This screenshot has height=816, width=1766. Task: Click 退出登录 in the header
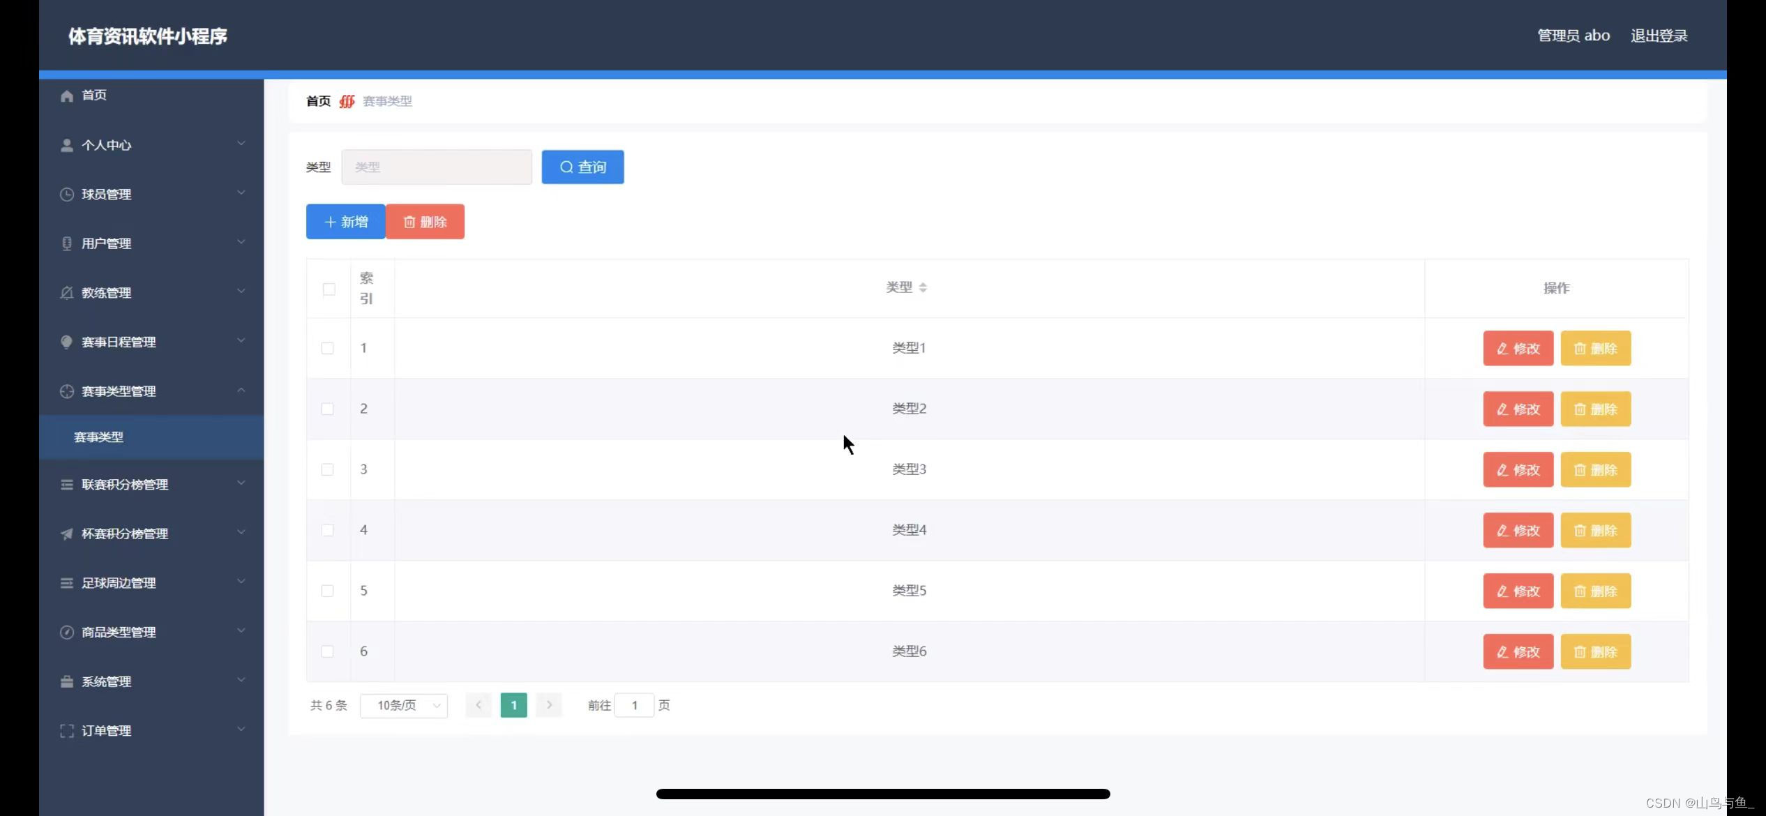(x=1659, y=36)
